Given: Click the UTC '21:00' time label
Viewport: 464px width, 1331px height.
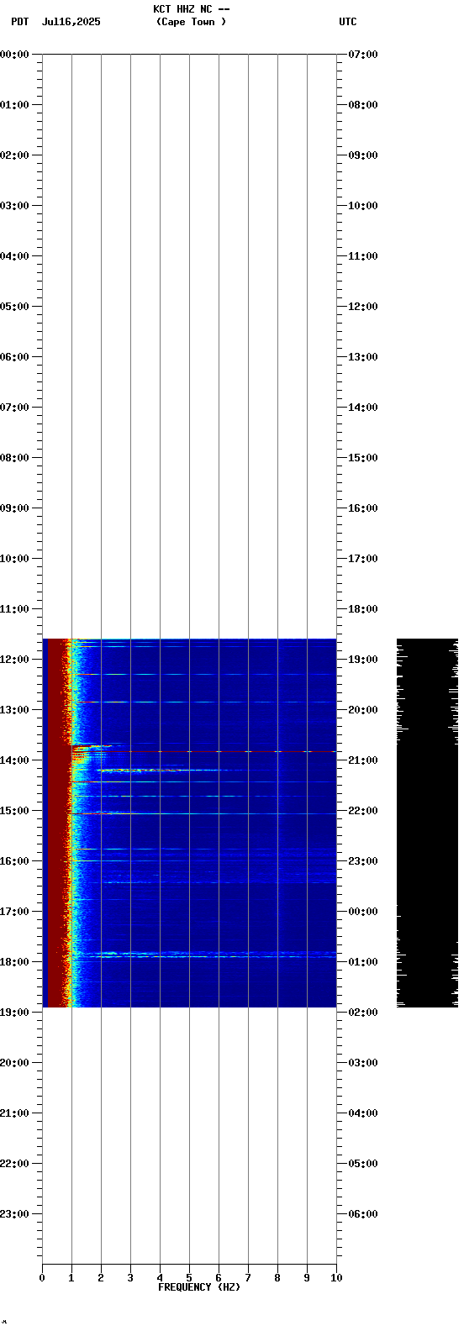Looking at the screenshot, I should point(363,760).
